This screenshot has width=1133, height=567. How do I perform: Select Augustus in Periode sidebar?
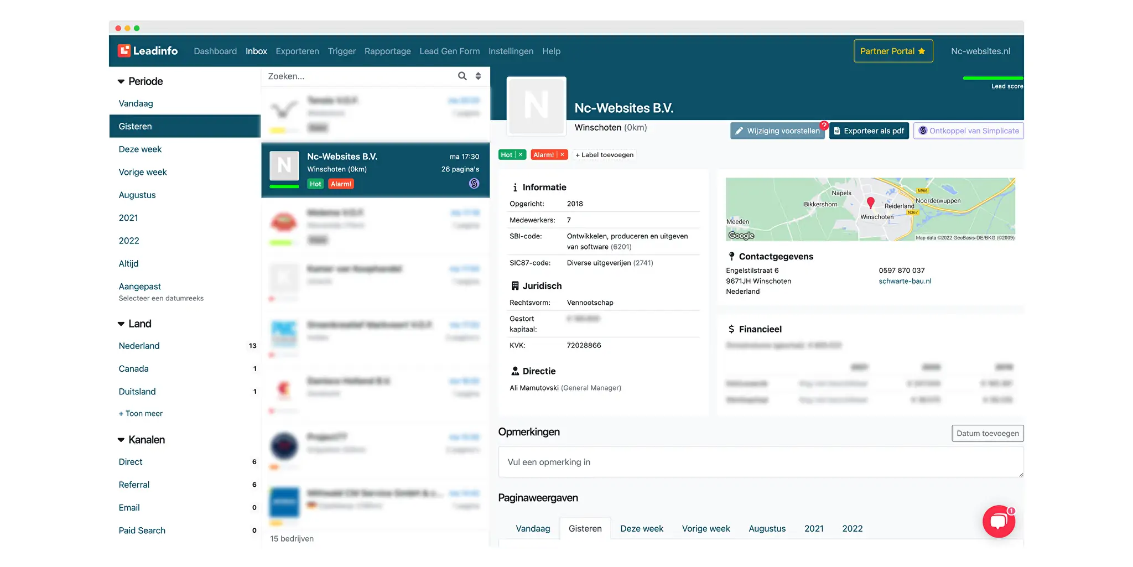point(137,195)
